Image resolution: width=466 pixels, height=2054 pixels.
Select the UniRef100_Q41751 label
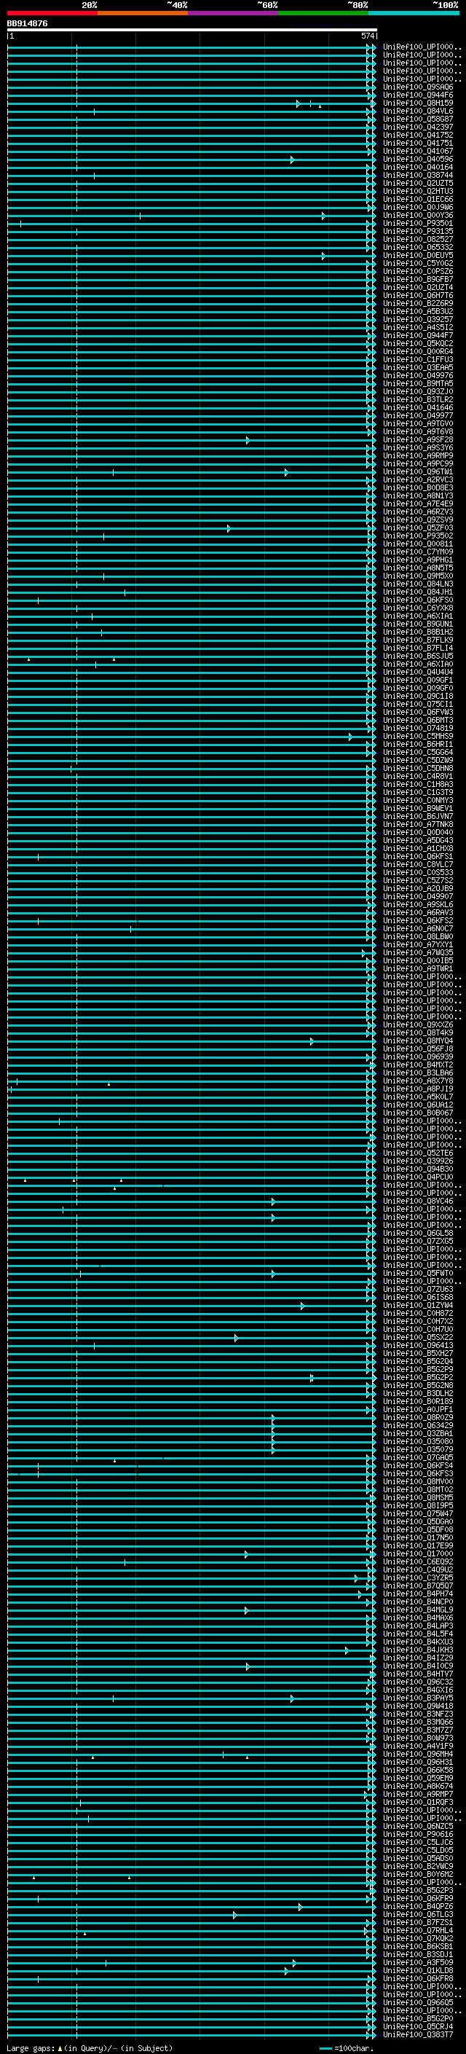click(418, 144)
